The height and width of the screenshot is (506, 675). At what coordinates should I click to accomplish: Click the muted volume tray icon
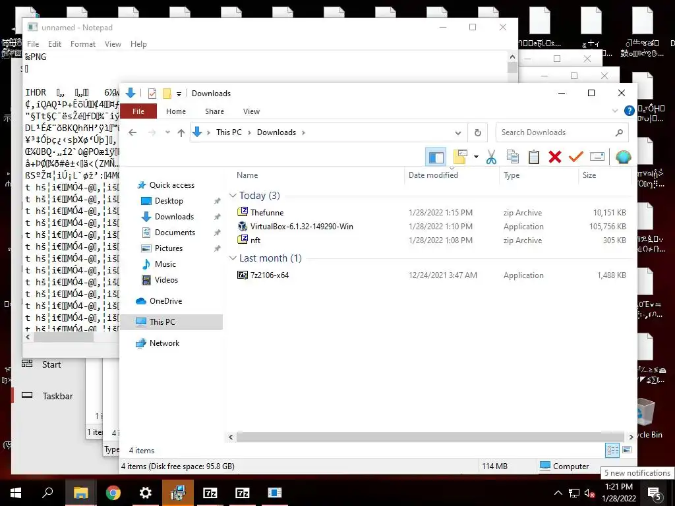pos(590,493)
